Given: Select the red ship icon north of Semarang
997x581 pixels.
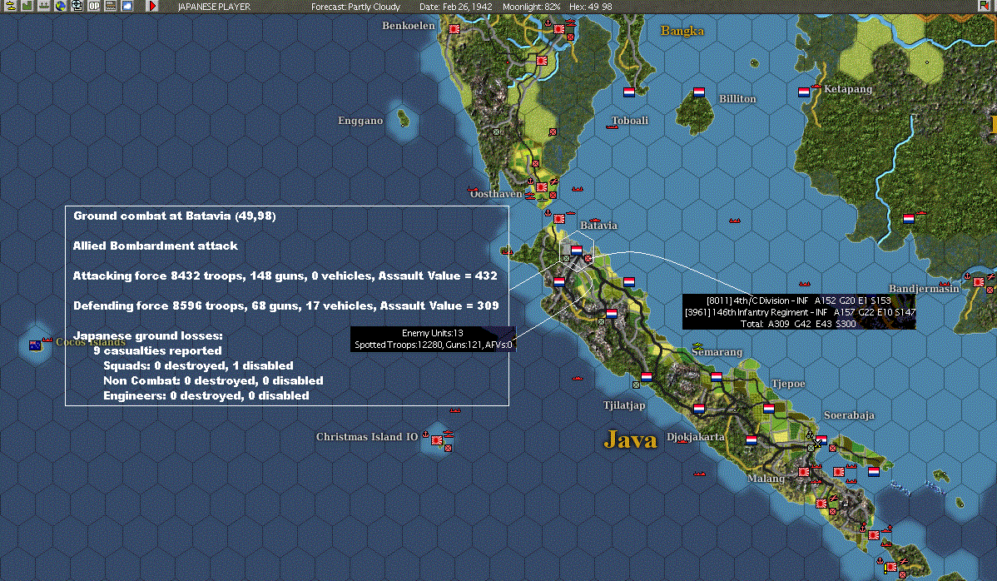Looking at the screenshot, I should click(734, 221).
